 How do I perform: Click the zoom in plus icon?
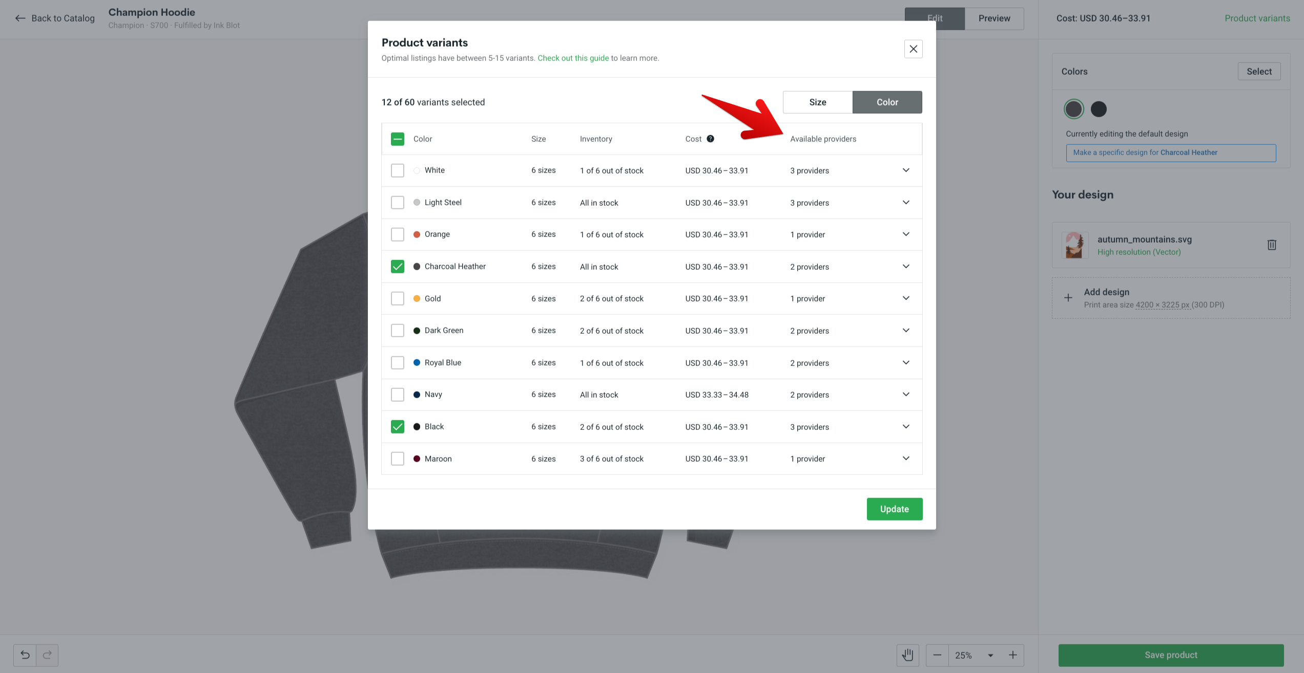(1013, 655)
